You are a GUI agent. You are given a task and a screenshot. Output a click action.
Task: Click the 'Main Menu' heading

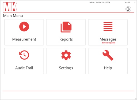point(13,16)
